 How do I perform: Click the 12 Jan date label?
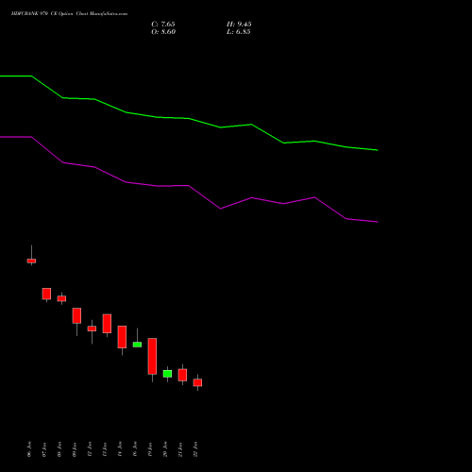90,449
